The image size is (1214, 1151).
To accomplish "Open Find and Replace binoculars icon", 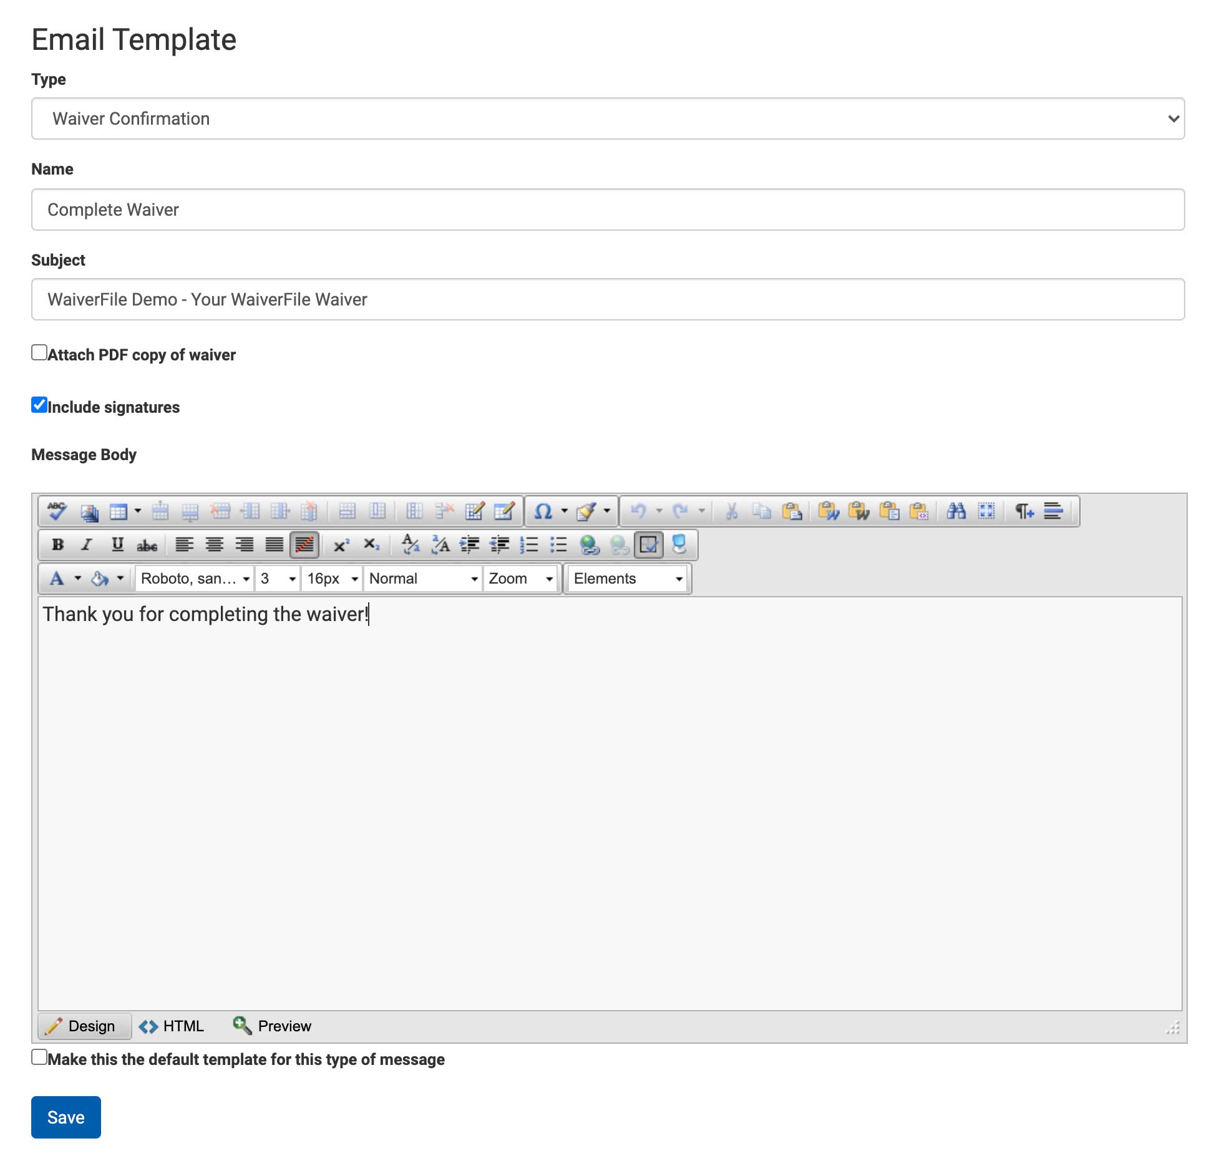I will [956, 511].
